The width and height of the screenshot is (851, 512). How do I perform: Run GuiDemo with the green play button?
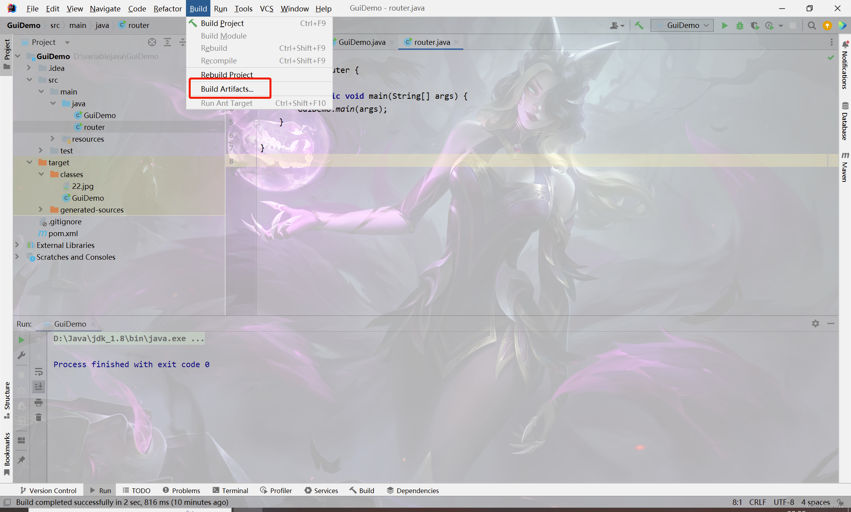tap(725, 26)
